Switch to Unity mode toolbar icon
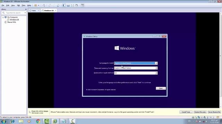 point(77,6)
